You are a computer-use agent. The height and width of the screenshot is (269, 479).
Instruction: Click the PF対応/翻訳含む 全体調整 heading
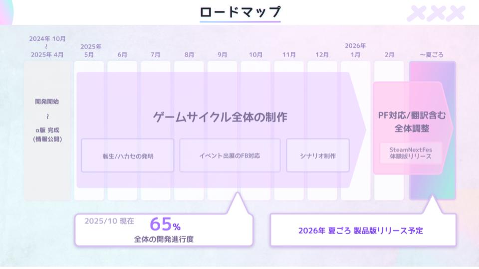click(x=412, y=122)
